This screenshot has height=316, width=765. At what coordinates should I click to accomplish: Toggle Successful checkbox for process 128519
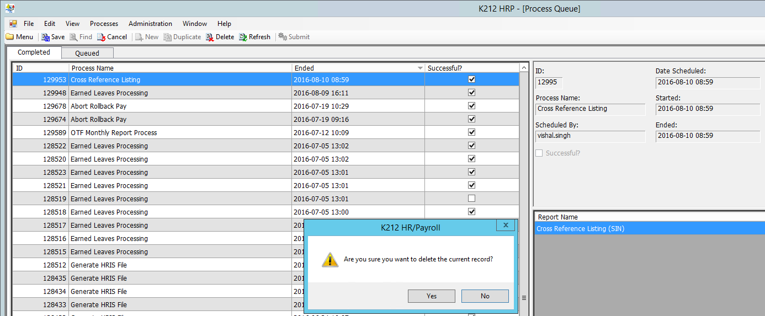pos(471,199)
